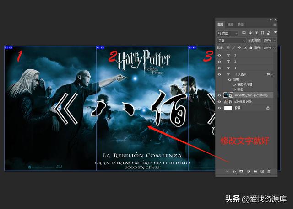Open the 正常 blend mode dropdown

[231, 41]
